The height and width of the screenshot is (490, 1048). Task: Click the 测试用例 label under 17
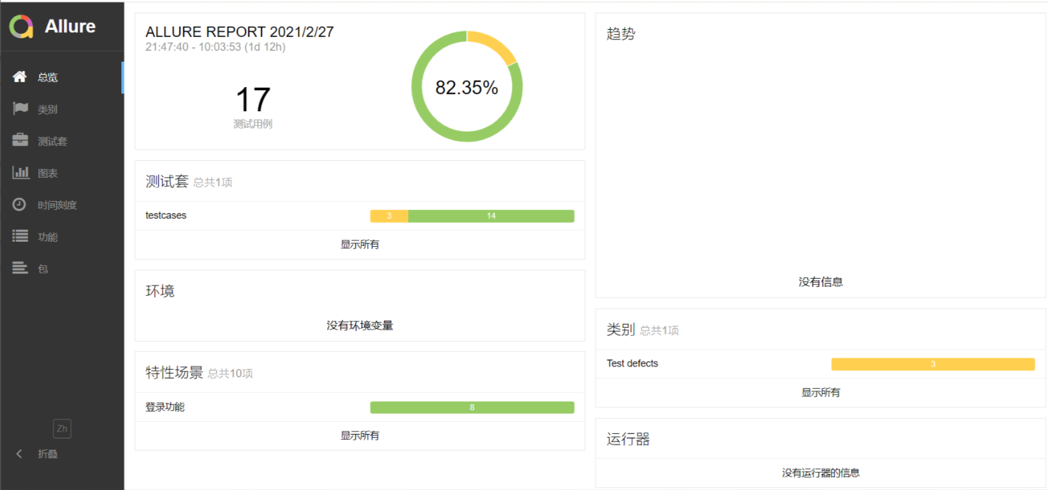(x=252, y=124)
